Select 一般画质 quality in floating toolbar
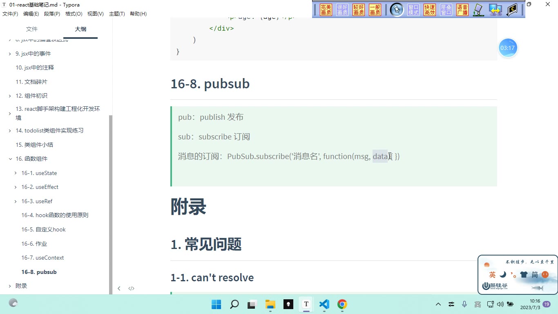The image size is (558, 314). (375, 10)
